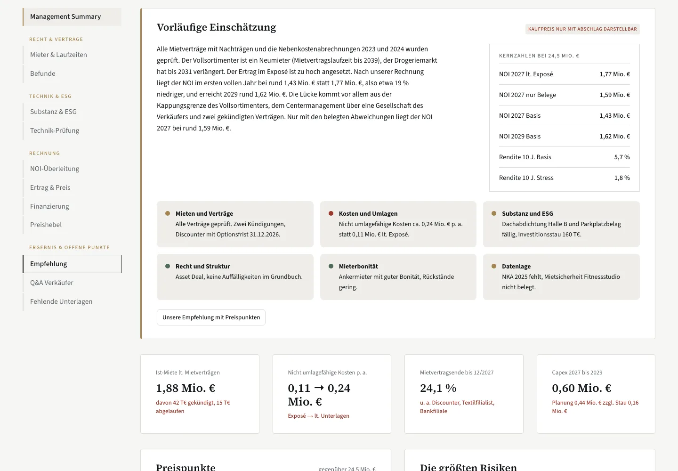
Task: Click red status dot of Kosten und Umlagen
Action: pos(331,213)
